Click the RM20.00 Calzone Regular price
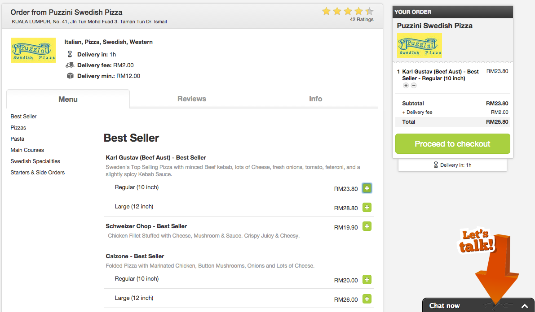Viewport: 535px width, 312px height. click(x=346, y=281)
